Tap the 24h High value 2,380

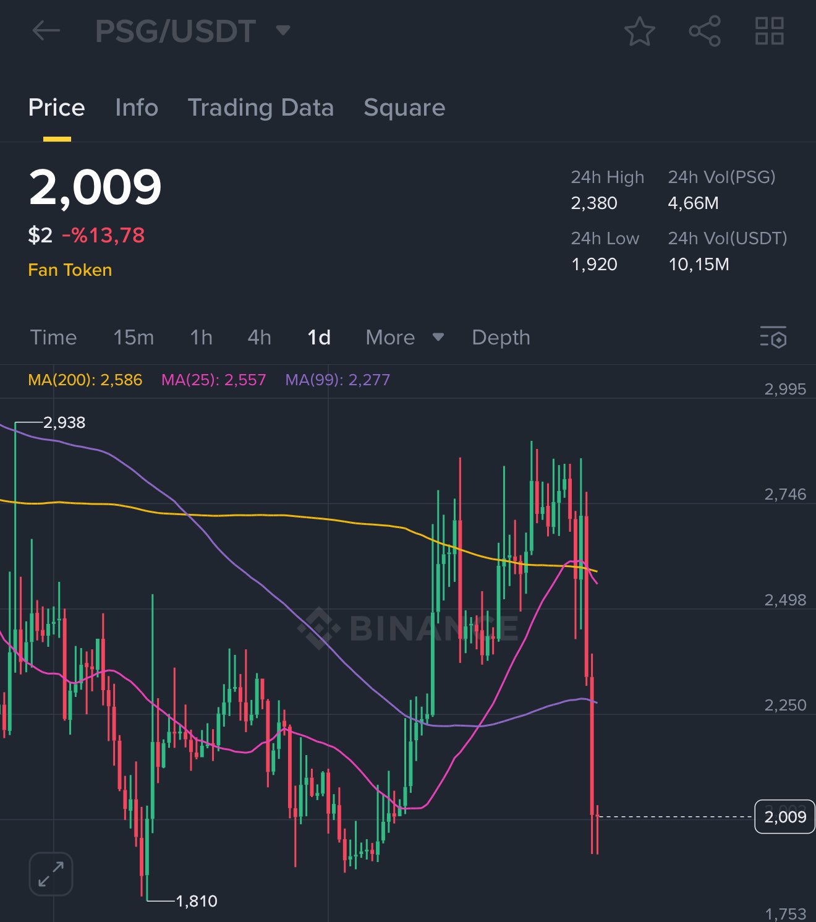pos(594,203)
